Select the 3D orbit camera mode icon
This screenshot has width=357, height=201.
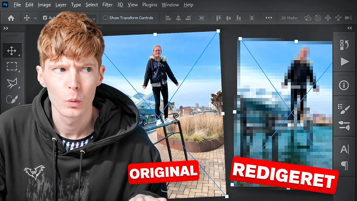(x=308, y=18)
